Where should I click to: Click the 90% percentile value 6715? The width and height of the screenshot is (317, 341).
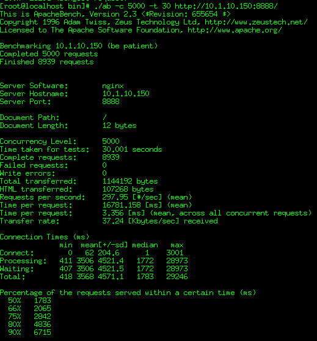click(42, 332)
